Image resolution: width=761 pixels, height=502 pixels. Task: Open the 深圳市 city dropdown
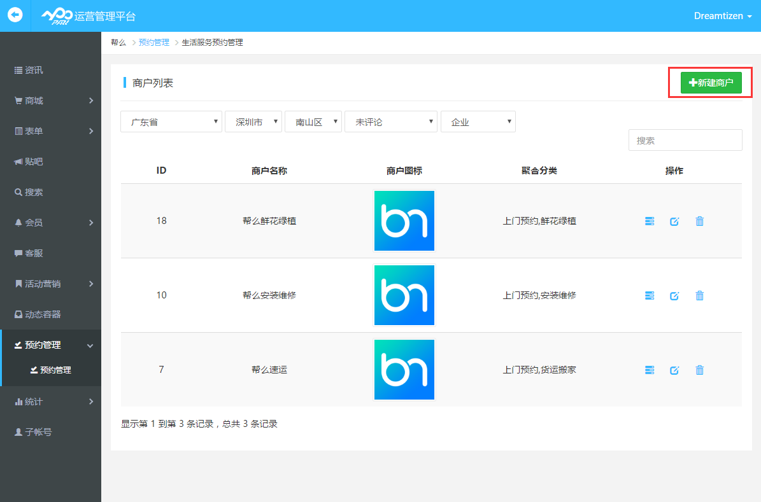tap(253, 122)
